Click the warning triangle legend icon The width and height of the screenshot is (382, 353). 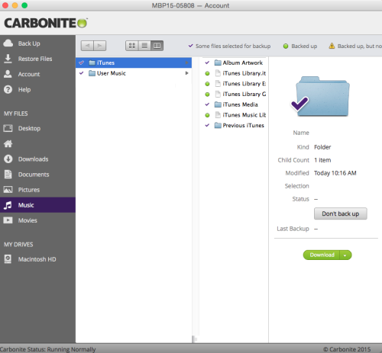tap(332, 46)
